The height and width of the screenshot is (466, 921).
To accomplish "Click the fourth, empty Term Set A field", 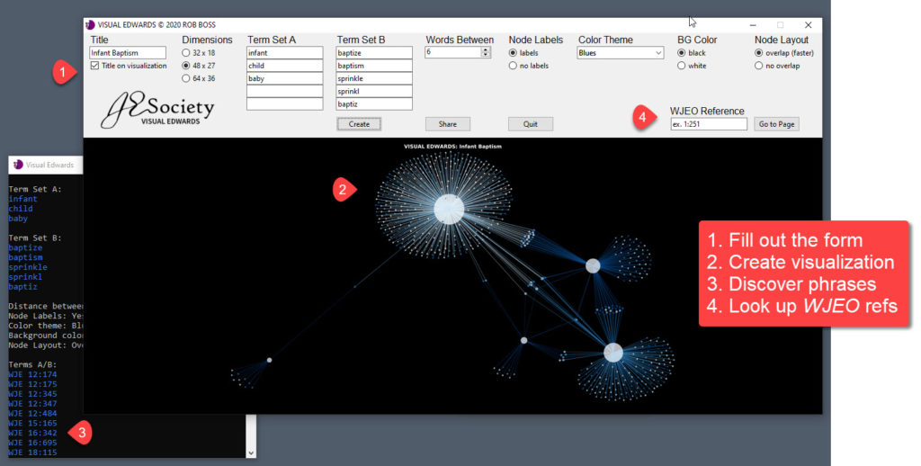I will (x=285, y=91).
